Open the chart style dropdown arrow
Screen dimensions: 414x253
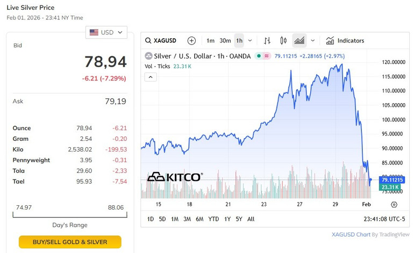[313, 41]
